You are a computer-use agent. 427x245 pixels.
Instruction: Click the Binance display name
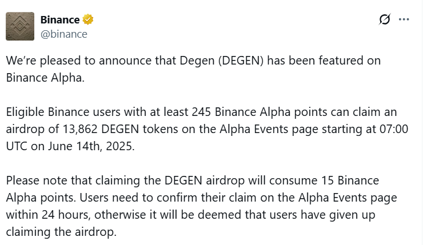pos(59,19)
